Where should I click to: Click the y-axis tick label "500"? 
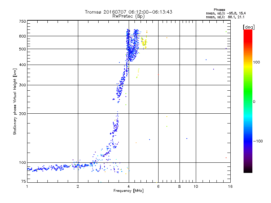coord(22,49)
